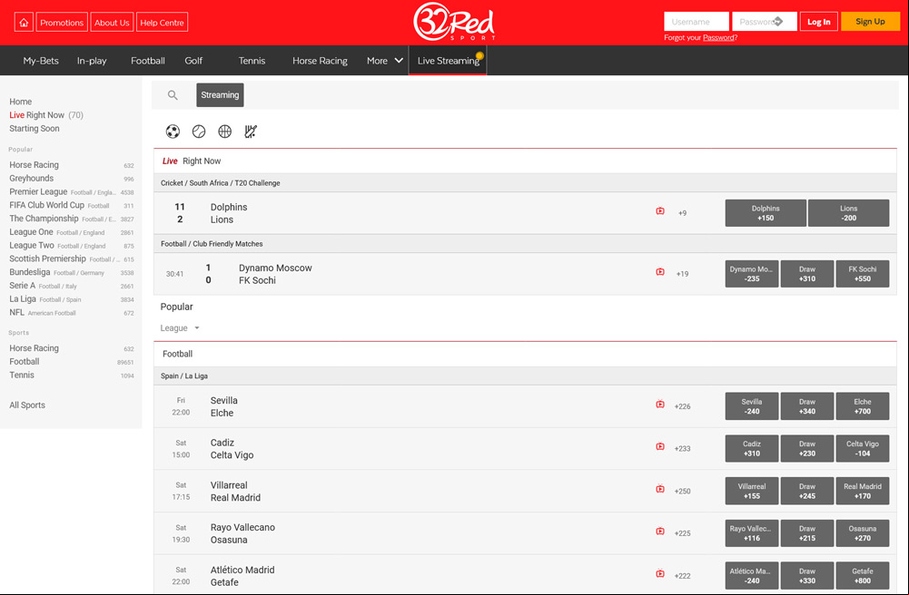
Task: Open NFL American Football in sidebar
Action: click(72, 313)
